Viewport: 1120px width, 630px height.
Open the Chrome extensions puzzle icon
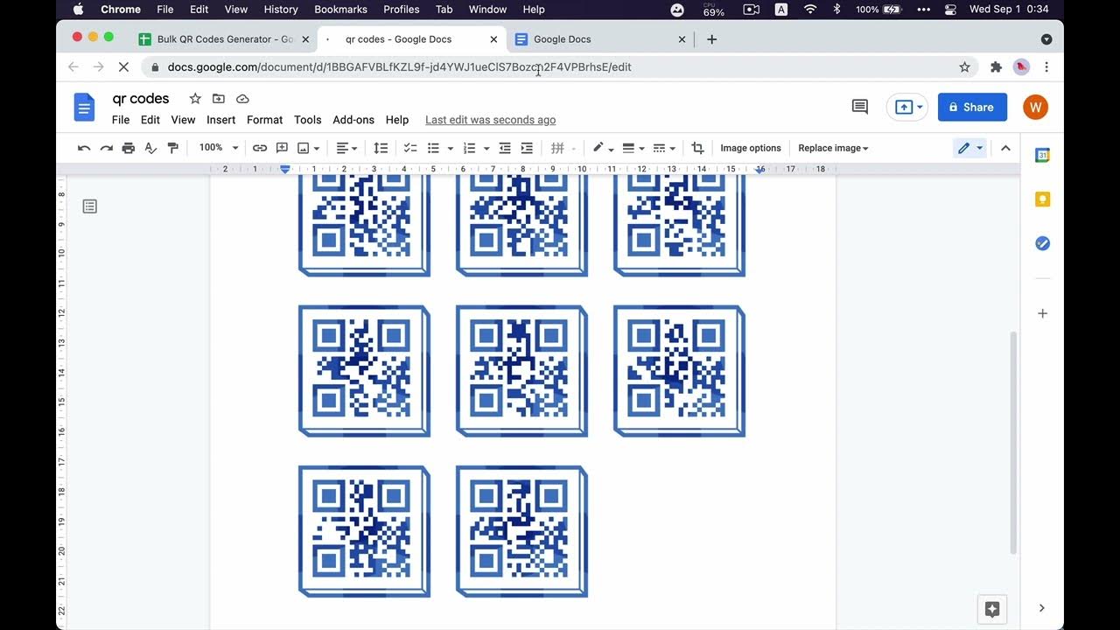[x=996, y=67]
